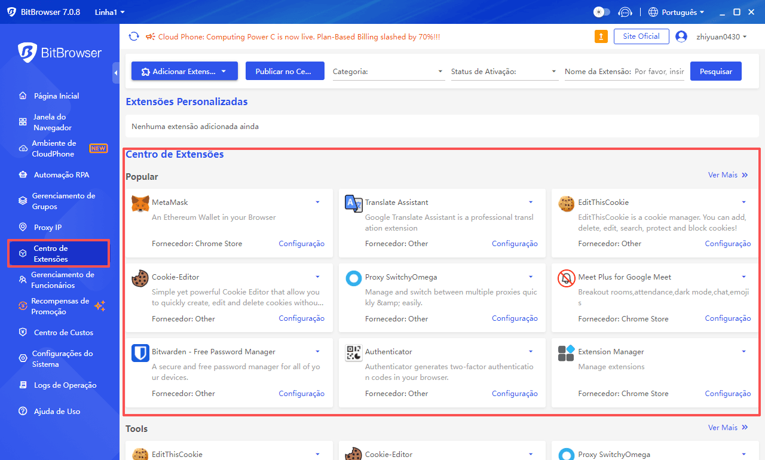Select Gerenciamento de Grupos in the sidebar
The width and height of the screenshot is (765, 460).
tap(23, 201)
